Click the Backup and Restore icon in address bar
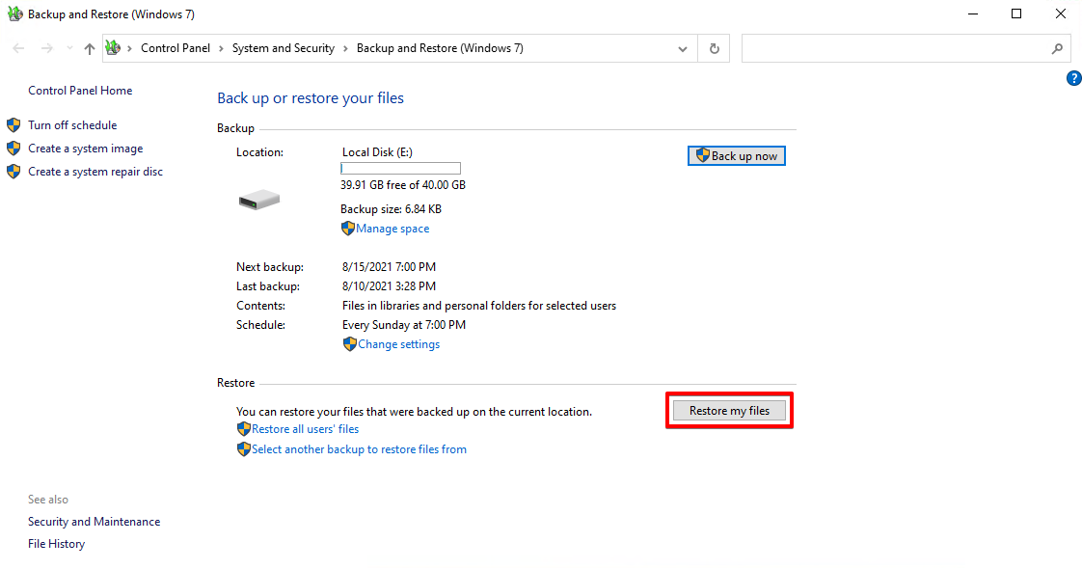Viewport: 1082px width, 569px height. [x=113, y=47]
